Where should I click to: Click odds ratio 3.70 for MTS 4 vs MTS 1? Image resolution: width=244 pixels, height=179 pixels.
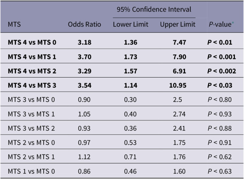[x=84, y=57]
